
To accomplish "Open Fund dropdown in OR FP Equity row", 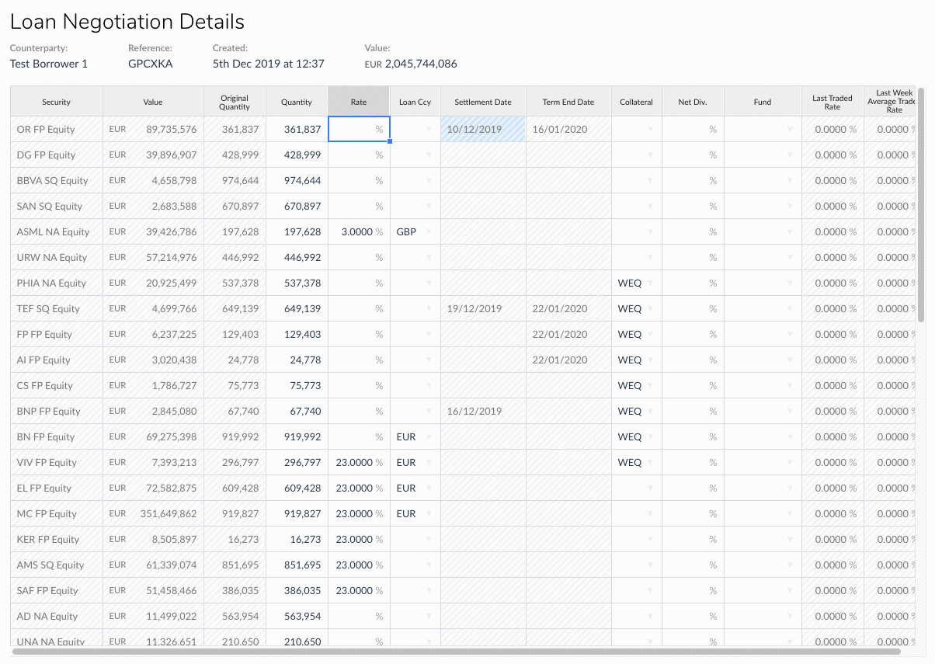I will click(x=790, y=130).
